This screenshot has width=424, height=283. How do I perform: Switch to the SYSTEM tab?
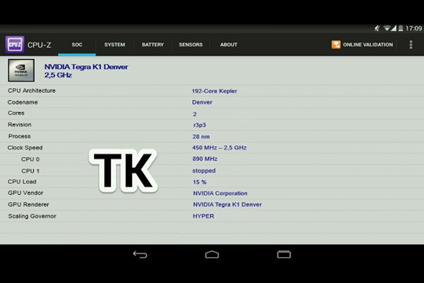115,45
